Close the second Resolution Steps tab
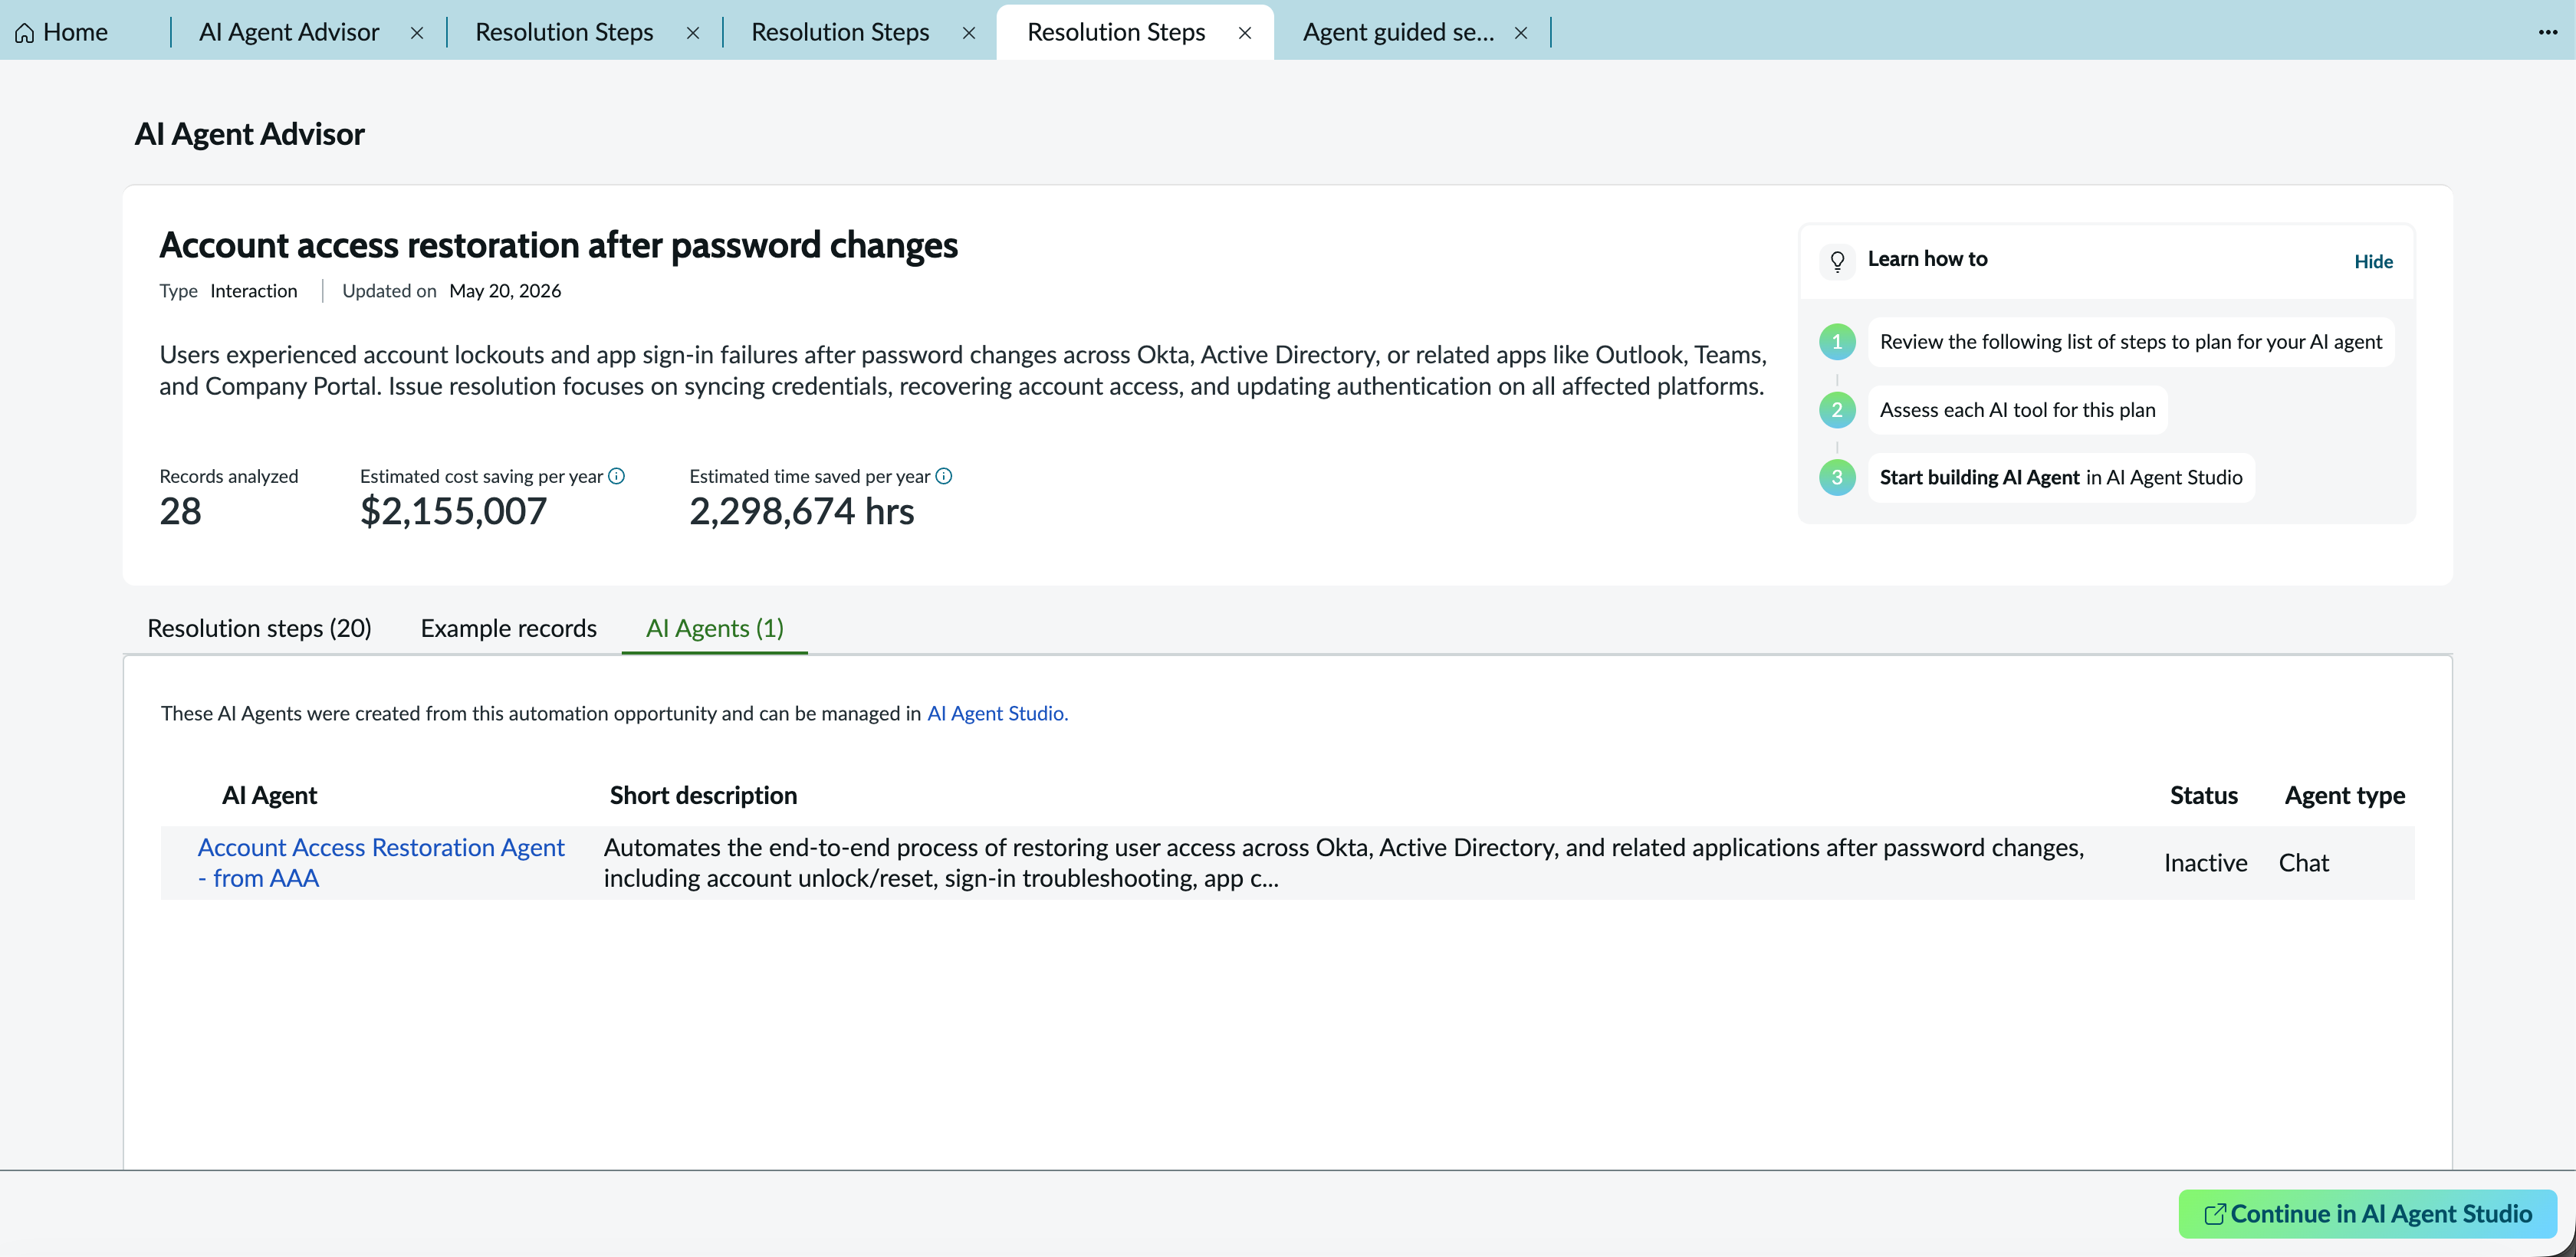 click(x=969, y=33)
